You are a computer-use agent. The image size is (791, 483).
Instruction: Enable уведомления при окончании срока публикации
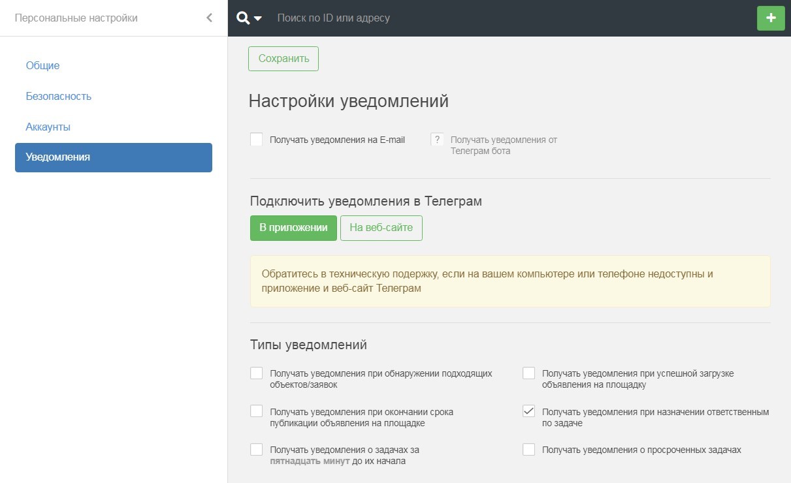coord(256,411)
